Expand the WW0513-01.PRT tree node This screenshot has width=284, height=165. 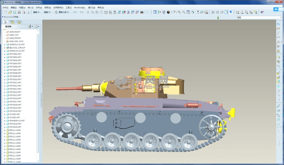pyautogui.click(x=5, y=44)
